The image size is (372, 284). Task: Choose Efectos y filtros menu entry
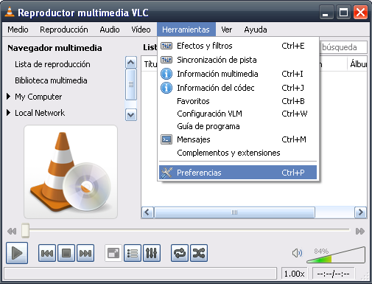pos(238,46)
